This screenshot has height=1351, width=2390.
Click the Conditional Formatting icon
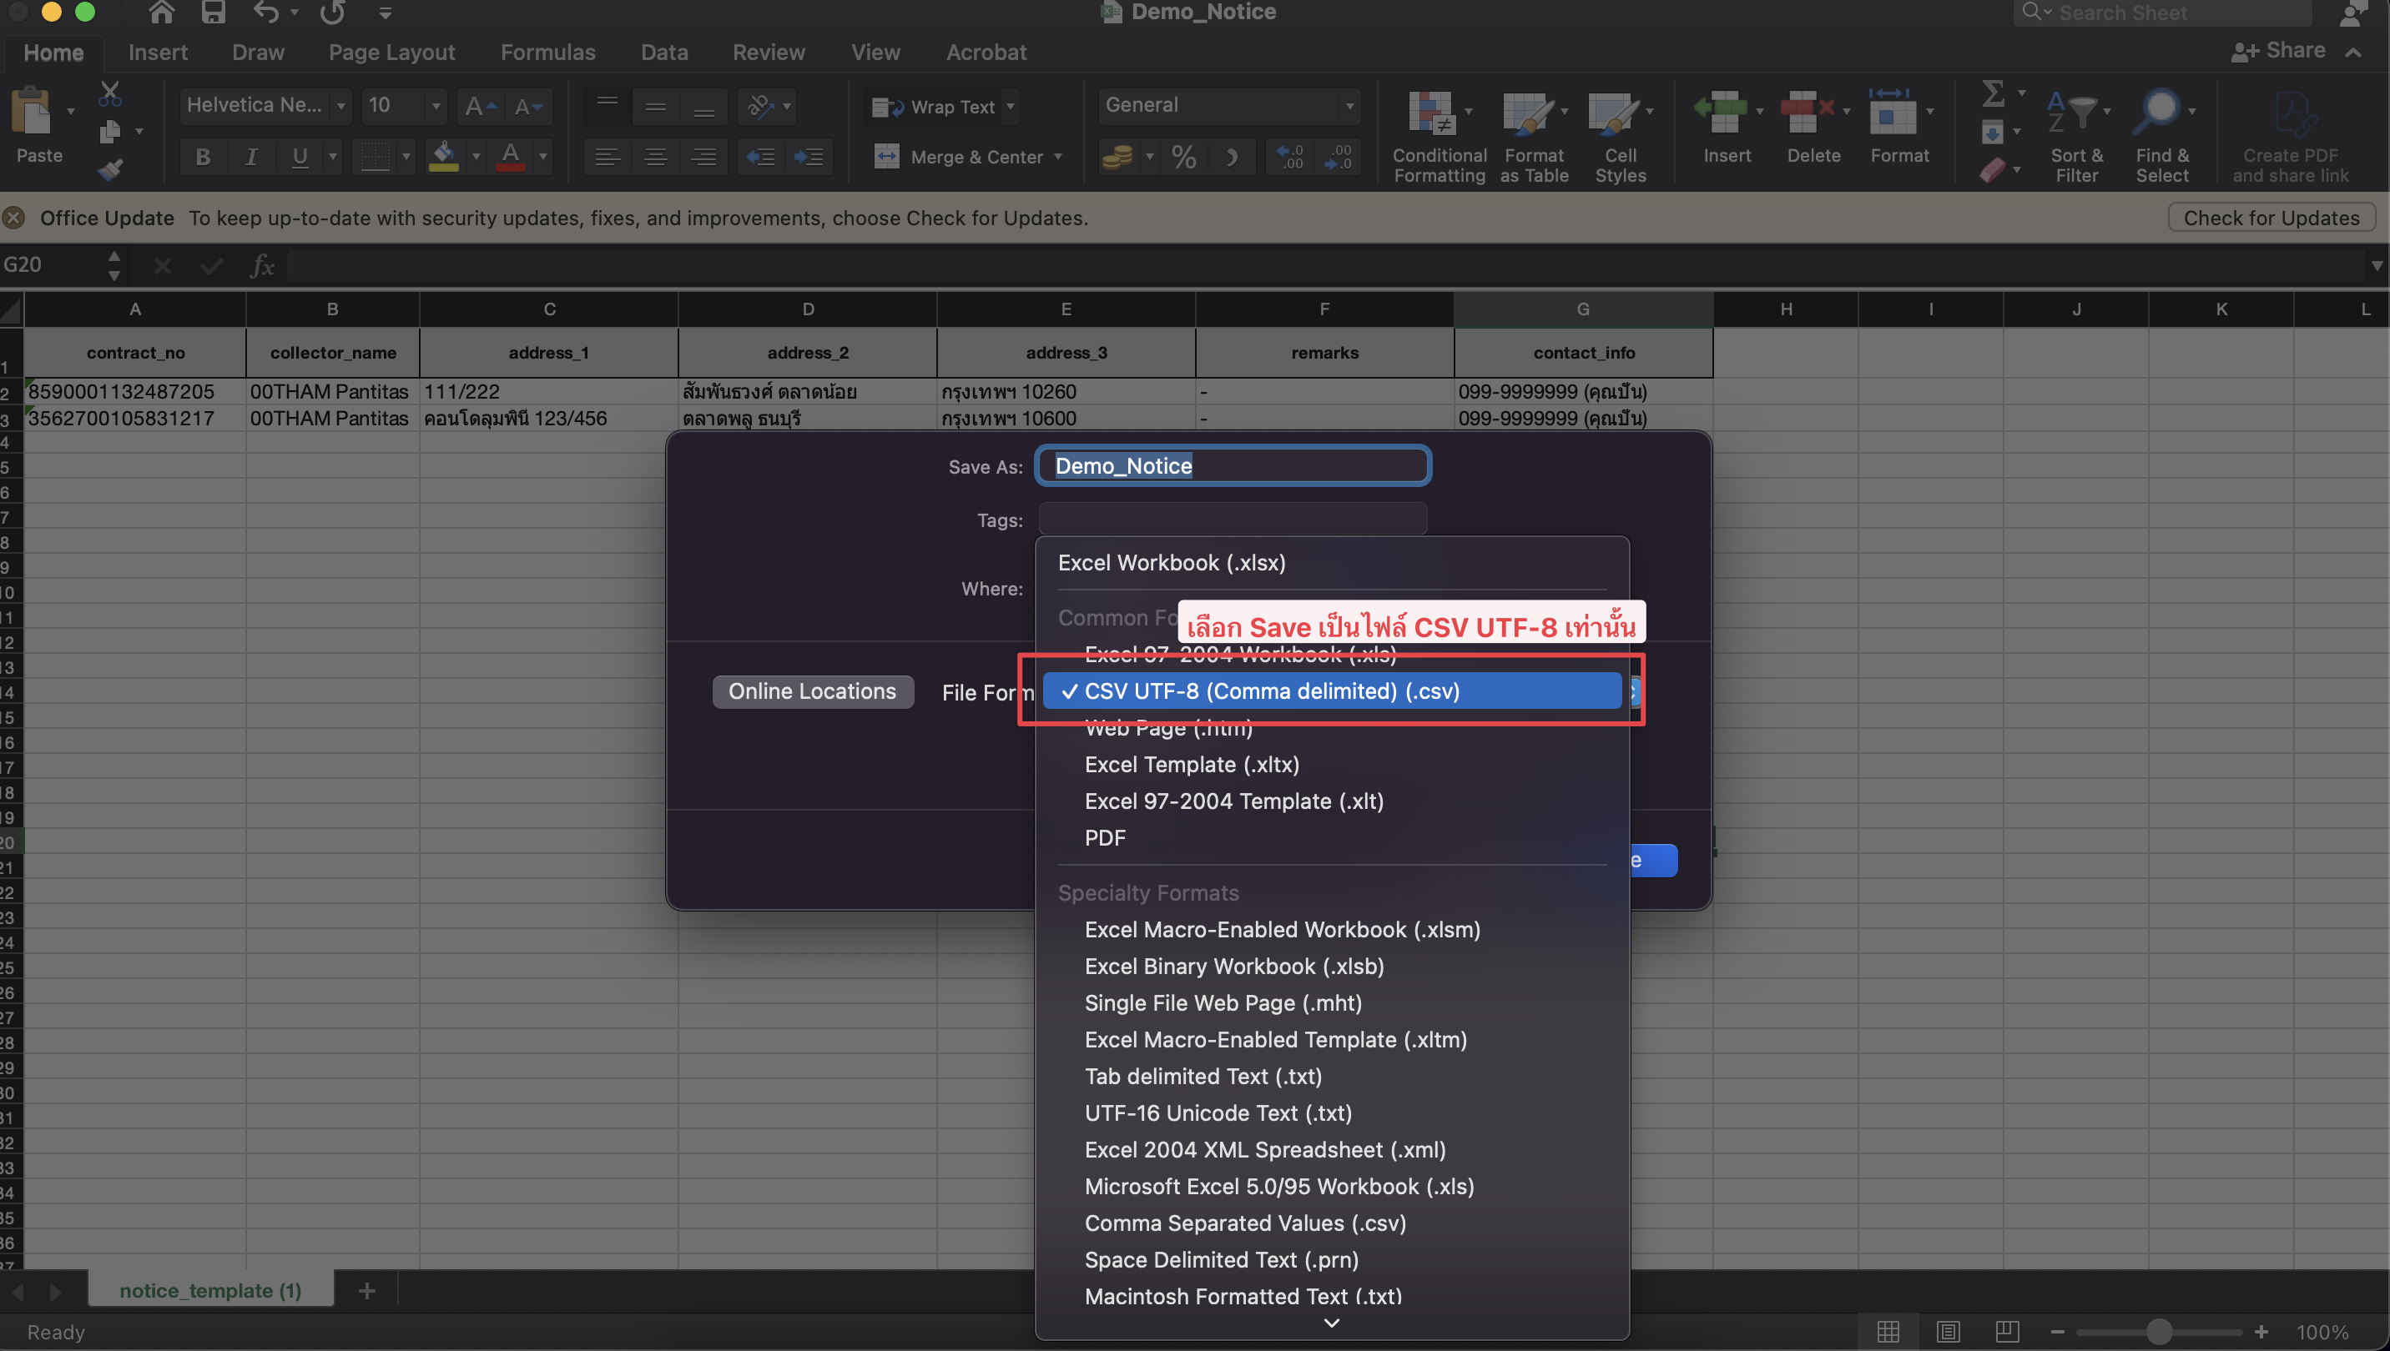(x=1431, y=114)
